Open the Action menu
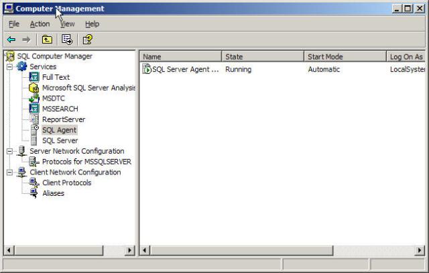This screenshot has width=429, height=273. pos(40,24)
